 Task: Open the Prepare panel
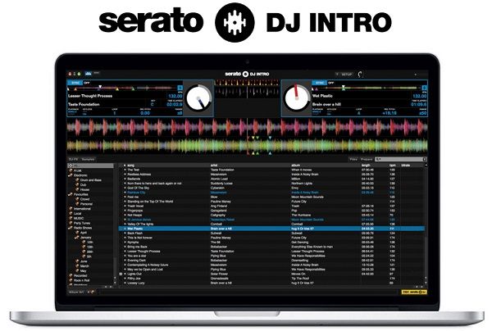pos(367,159)
